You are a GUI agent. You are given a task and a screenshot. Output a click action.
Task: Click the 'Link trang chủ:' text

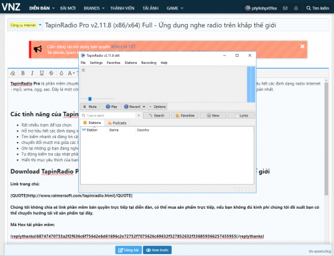(x=25, y=184)
